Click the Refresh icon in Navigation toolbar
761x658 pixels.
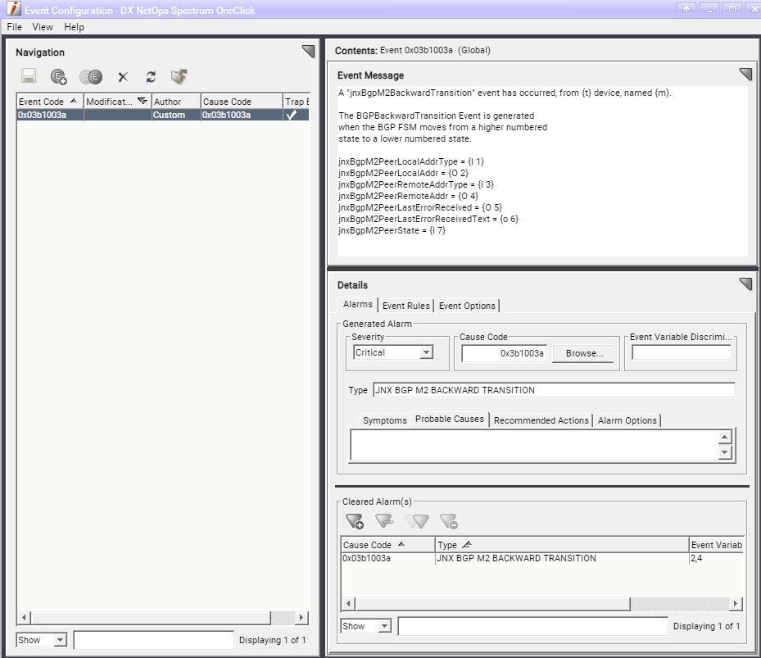151,77
